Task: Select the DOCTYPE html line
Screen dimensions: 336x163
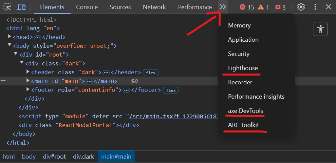Action: click(31, 20)
